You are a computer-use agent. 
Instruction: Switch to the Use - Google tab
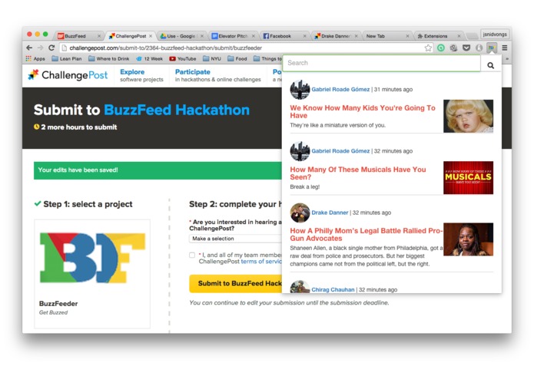click(182, 36)
